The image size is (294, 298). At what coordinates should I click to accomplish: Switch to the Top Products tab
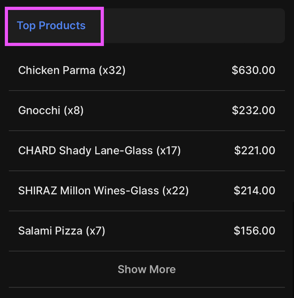pyautogui.click(x=51, y=26)
